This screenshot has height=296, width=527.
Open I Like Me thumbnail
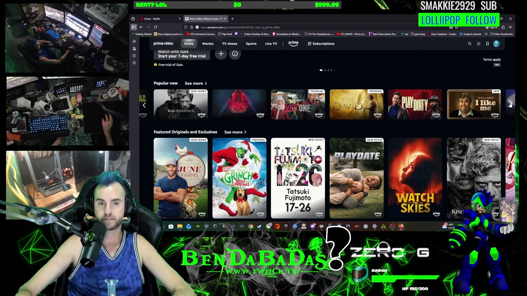pos(474,104)
